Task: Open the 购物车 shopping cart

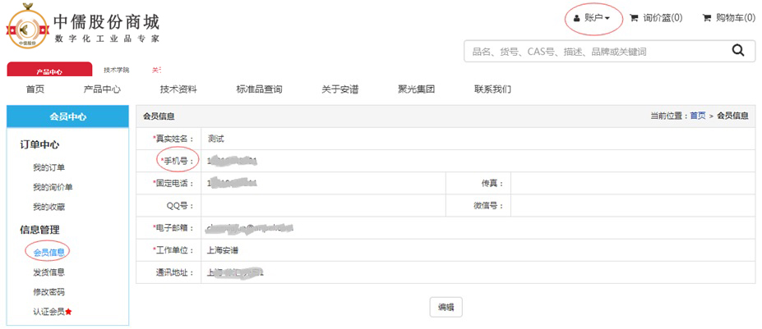Action: (728, 17)
